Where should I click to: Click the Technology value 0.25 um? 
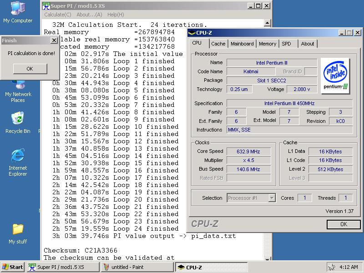click(x=239, y=89)
